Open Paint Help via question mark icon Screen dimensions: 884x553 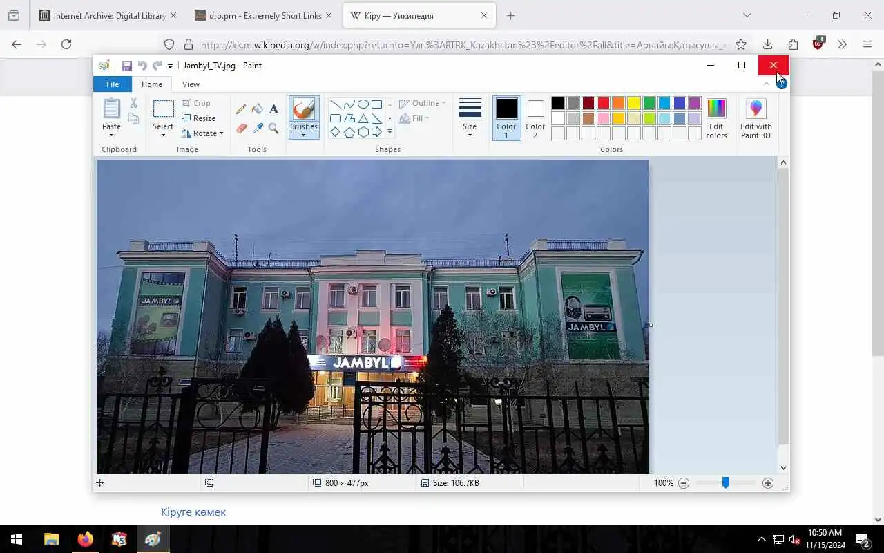(x=781, y=84)
